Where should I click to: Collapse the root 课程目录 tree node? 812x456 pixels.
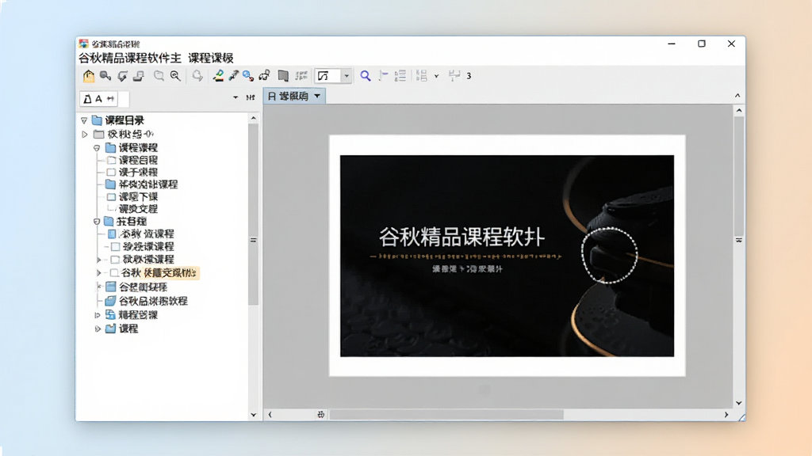[x=84, y=120]
